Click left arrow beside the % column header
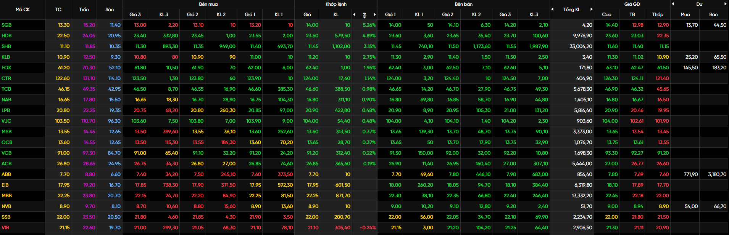This screenshot has height=235, width=729. pyautogui.click(x=354, y=14)
